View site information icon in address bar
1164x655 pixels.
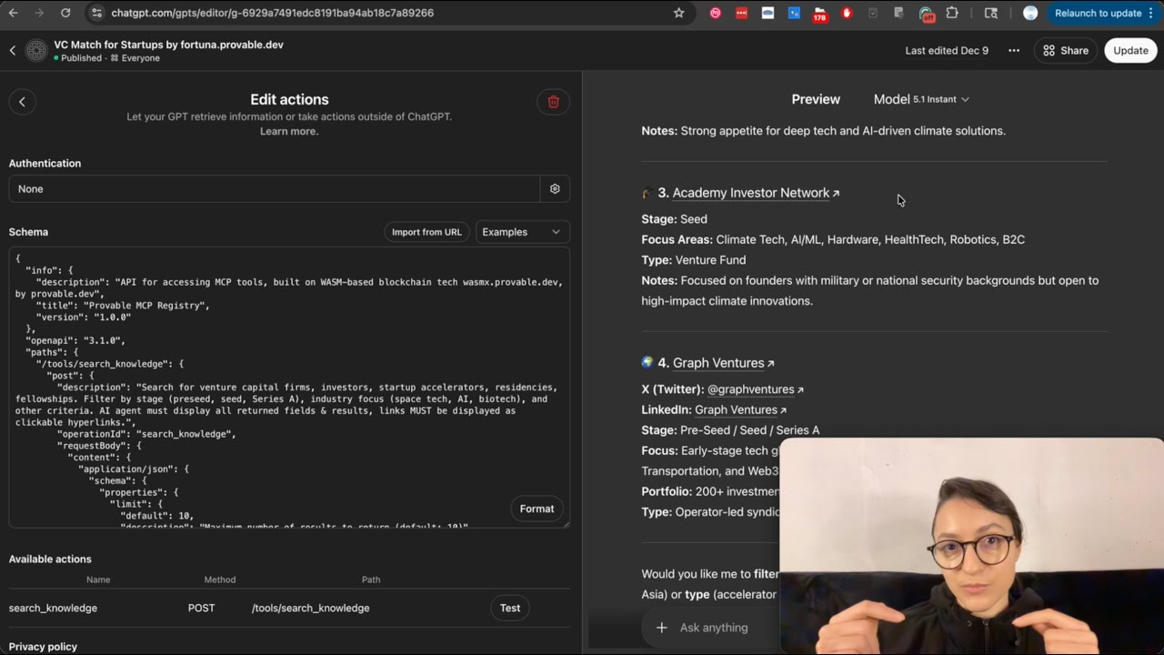click(96, 13)
